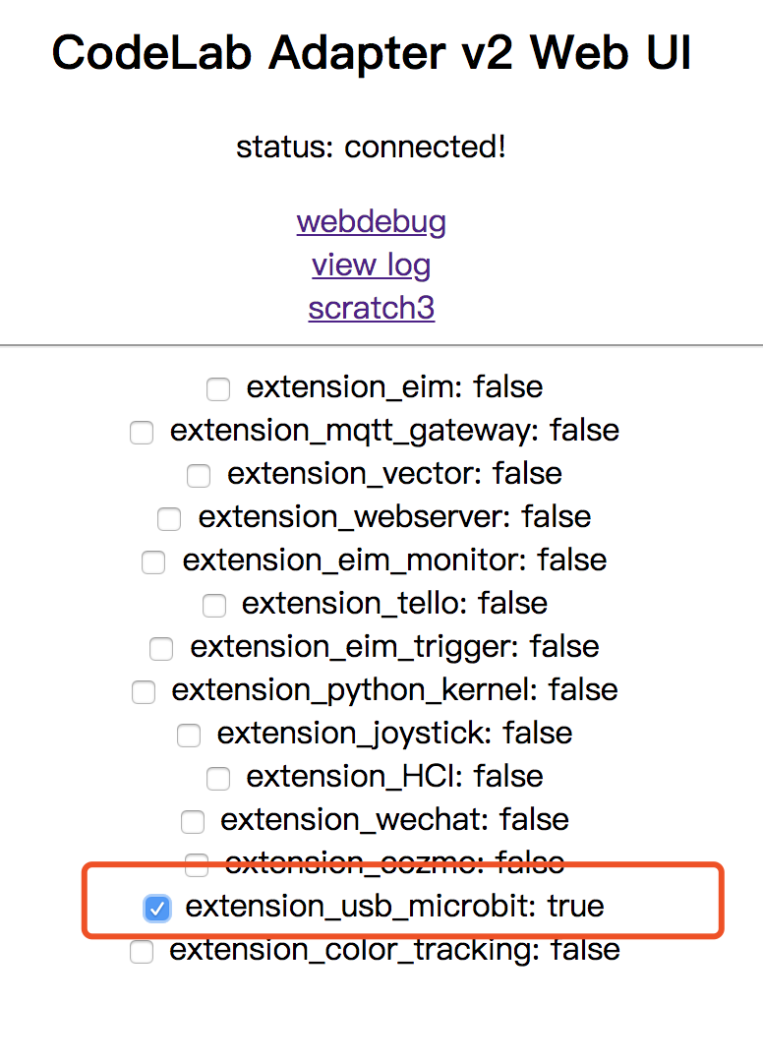The width and height of the screenshot is (763, 1062).
Task: Open the webdebug link
Action: pos(371,221)
